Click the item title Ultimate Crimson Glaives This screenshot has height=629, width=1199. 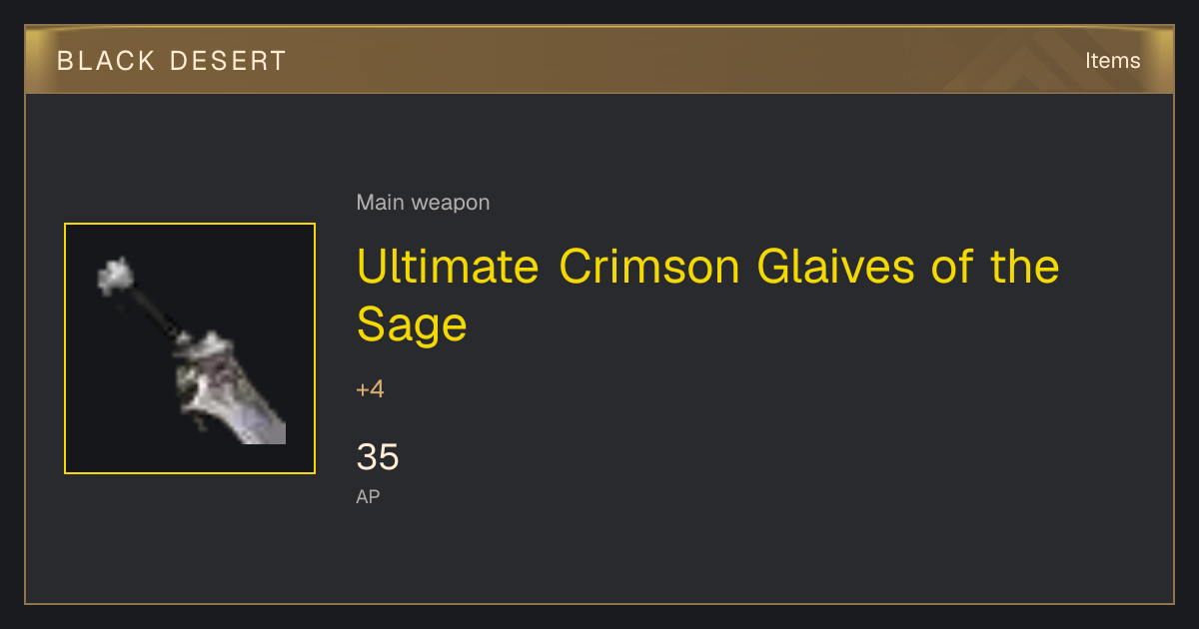click(x=707, y=295)
